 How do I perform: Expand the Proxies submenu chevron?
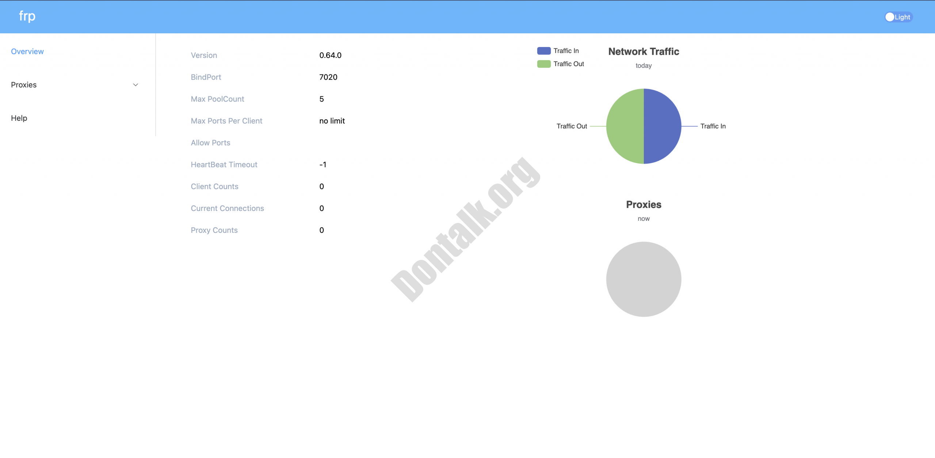click(136, 85)
